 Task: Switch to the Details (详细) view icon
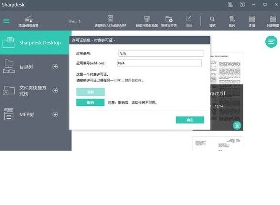pos(252,19)
